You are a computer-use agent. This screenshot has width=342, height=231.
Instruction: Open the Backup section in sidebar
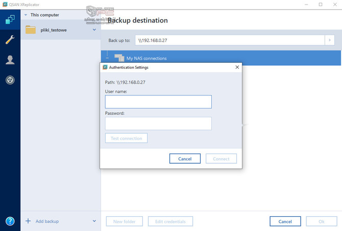pos(10,20)
